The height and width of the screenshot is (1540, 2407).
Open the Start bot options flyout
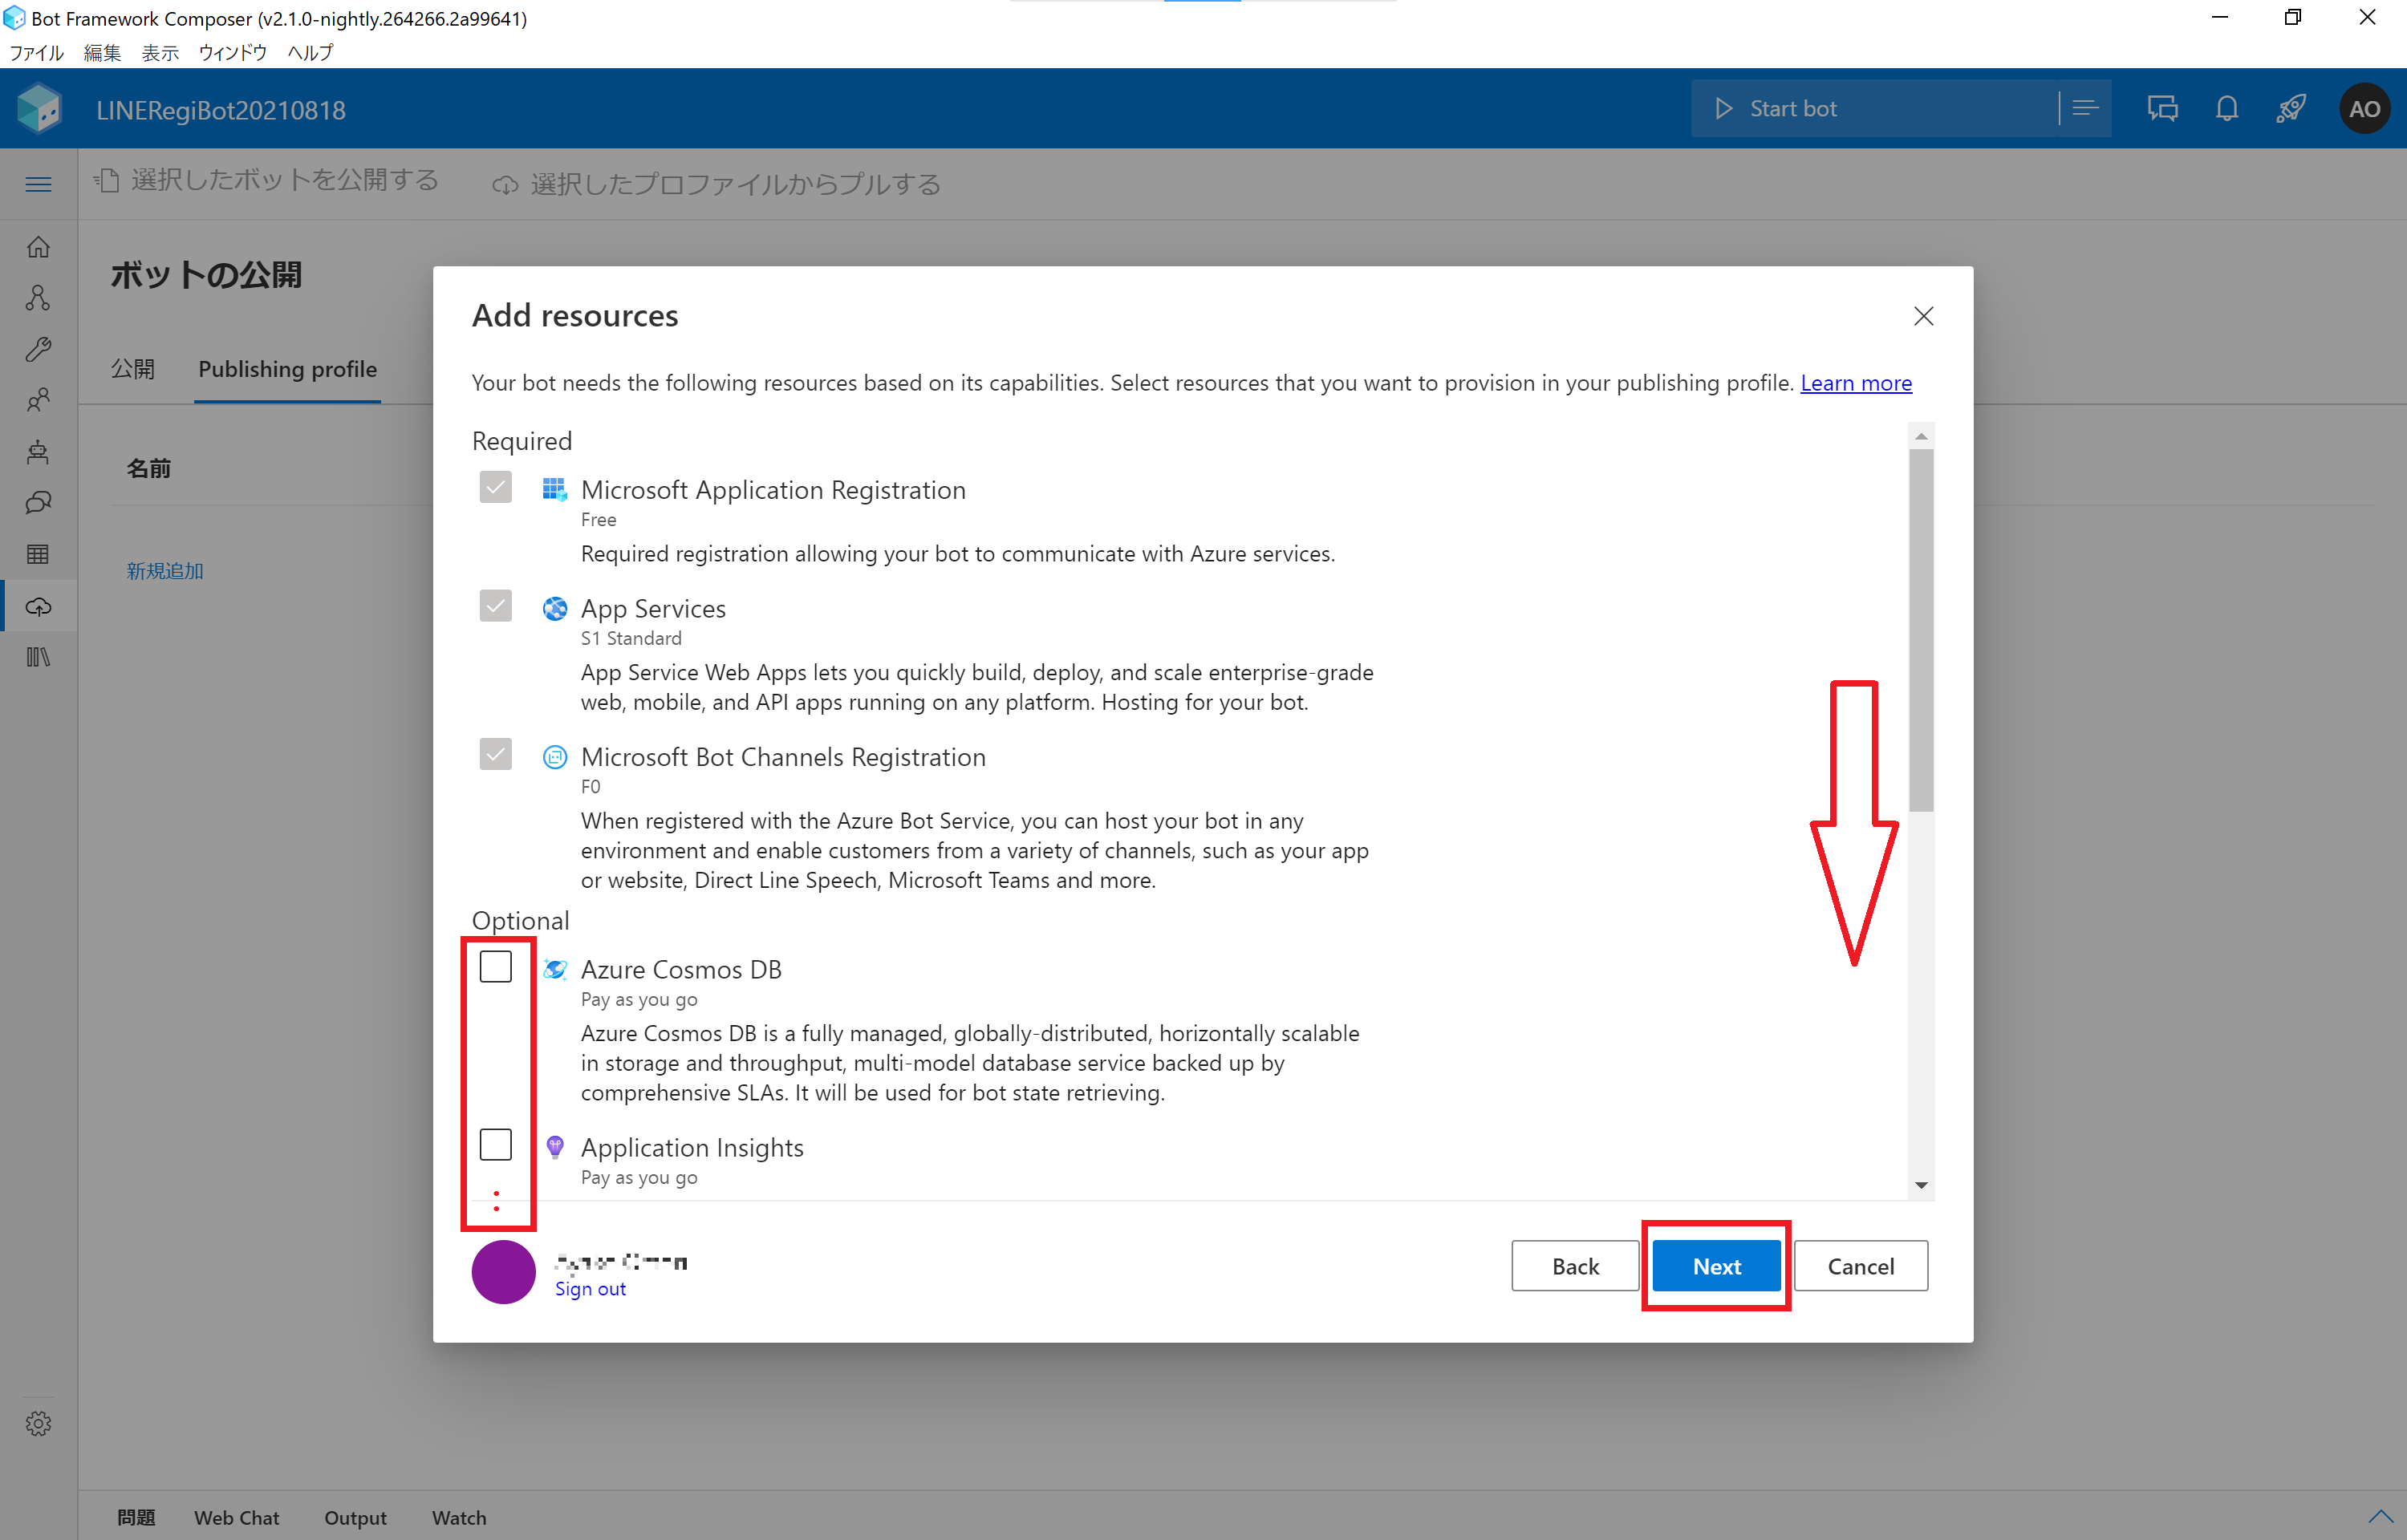(x=2085, y=109)
